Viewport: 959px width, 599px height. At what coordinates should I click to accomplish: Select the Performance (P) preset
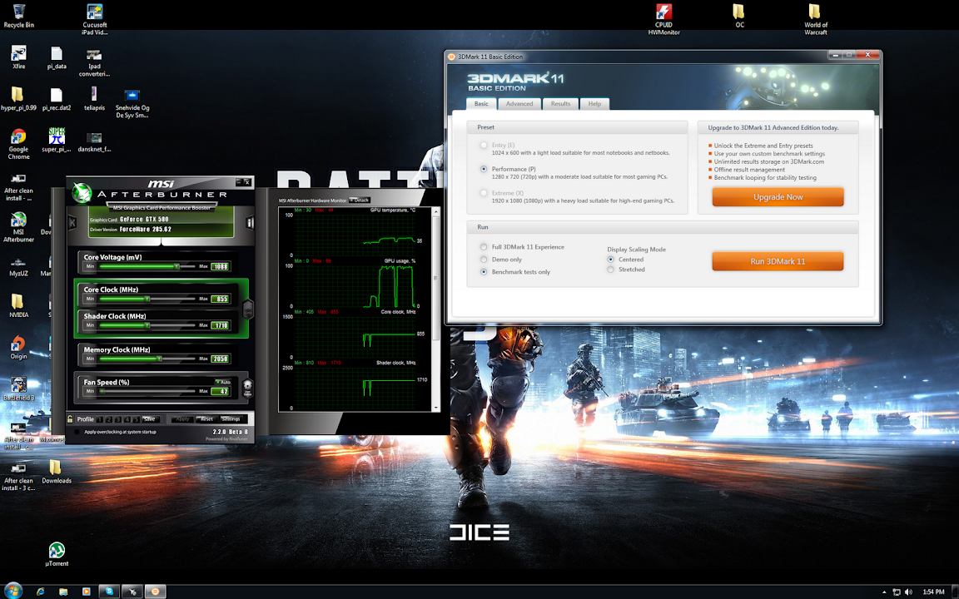coord(484,169)
